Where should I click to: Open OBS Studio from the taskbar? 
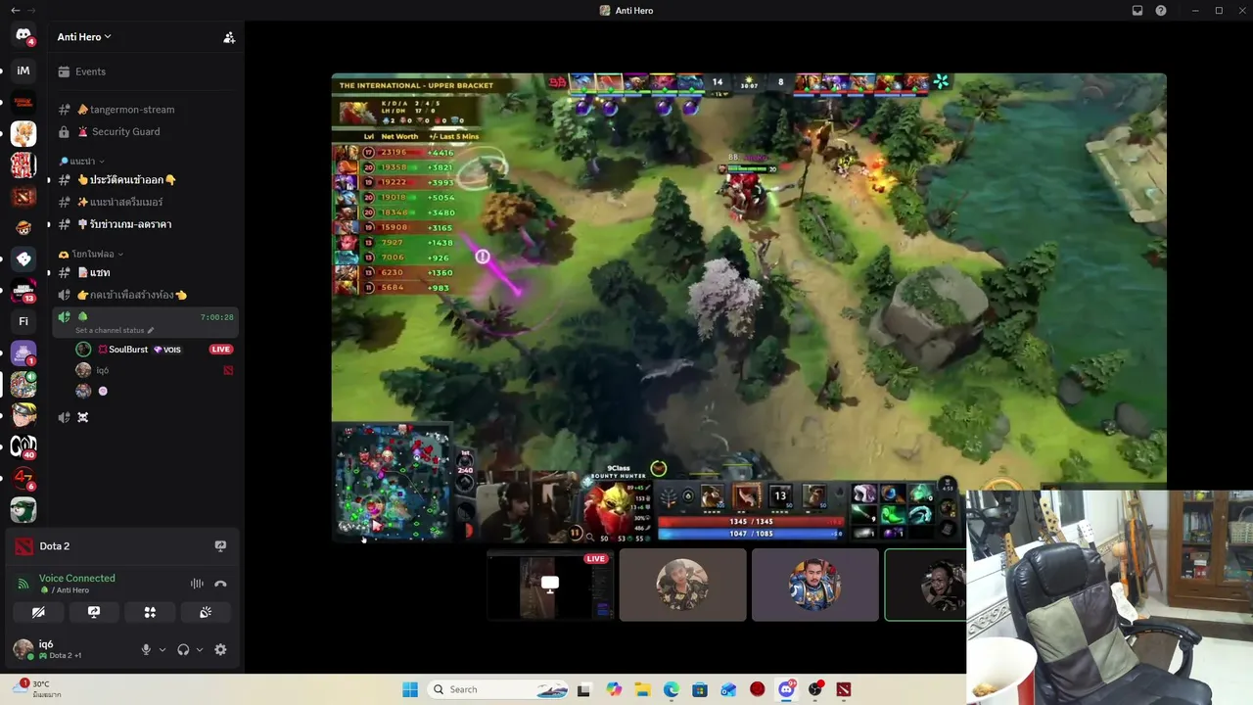[814, 689]
